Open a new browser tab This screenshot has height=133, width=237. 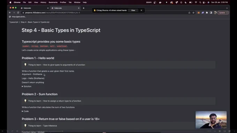tap(84, 8)
